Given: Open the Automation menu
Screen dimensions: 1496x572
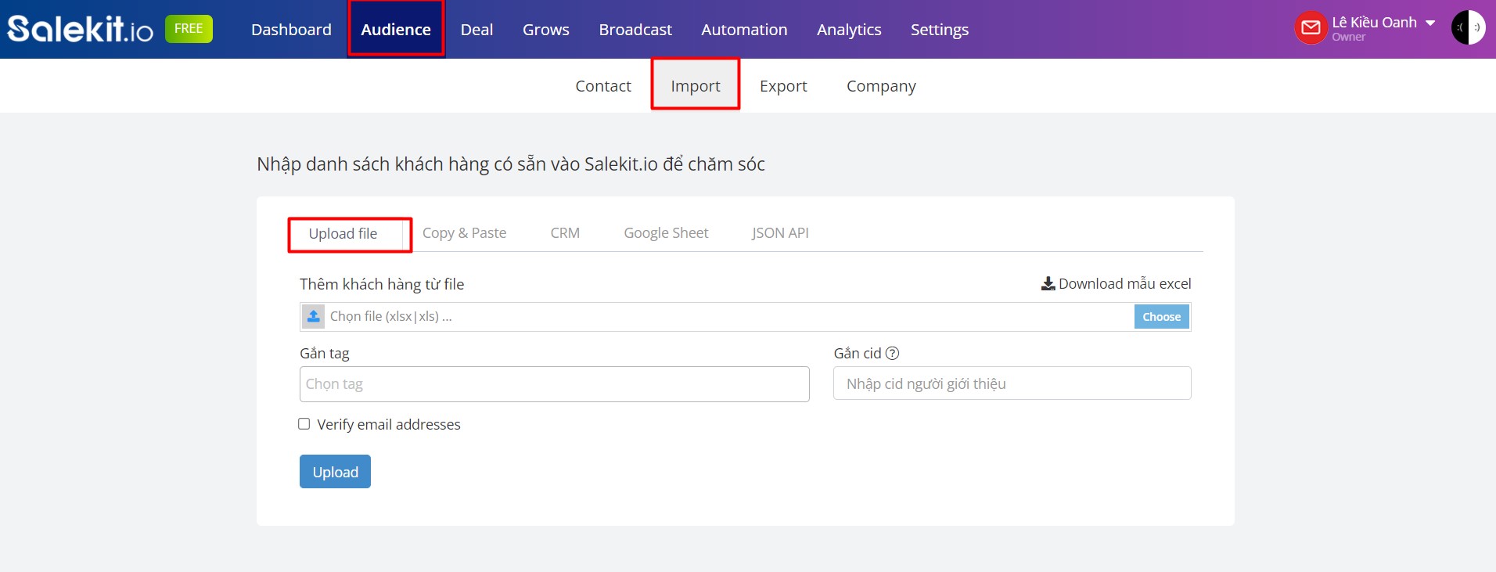Looking at the screenshot, I should point(744,30).
